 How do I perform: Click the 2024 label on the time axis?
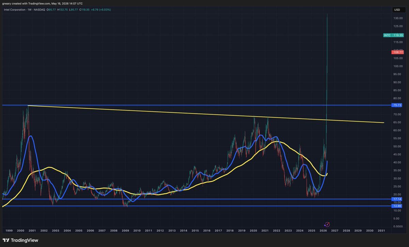[x=300, y=231]
